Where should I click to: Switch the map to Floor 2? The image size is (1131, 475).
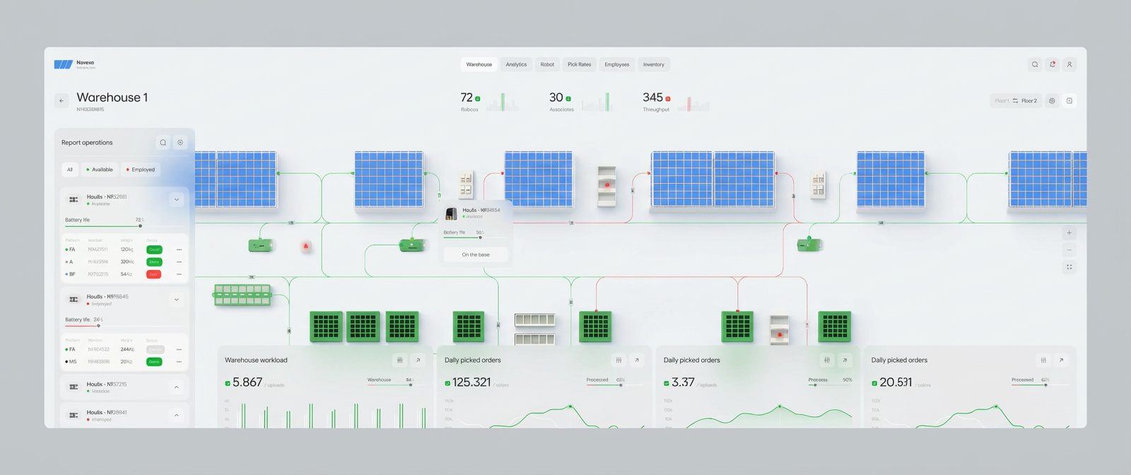coord(1029,101)
